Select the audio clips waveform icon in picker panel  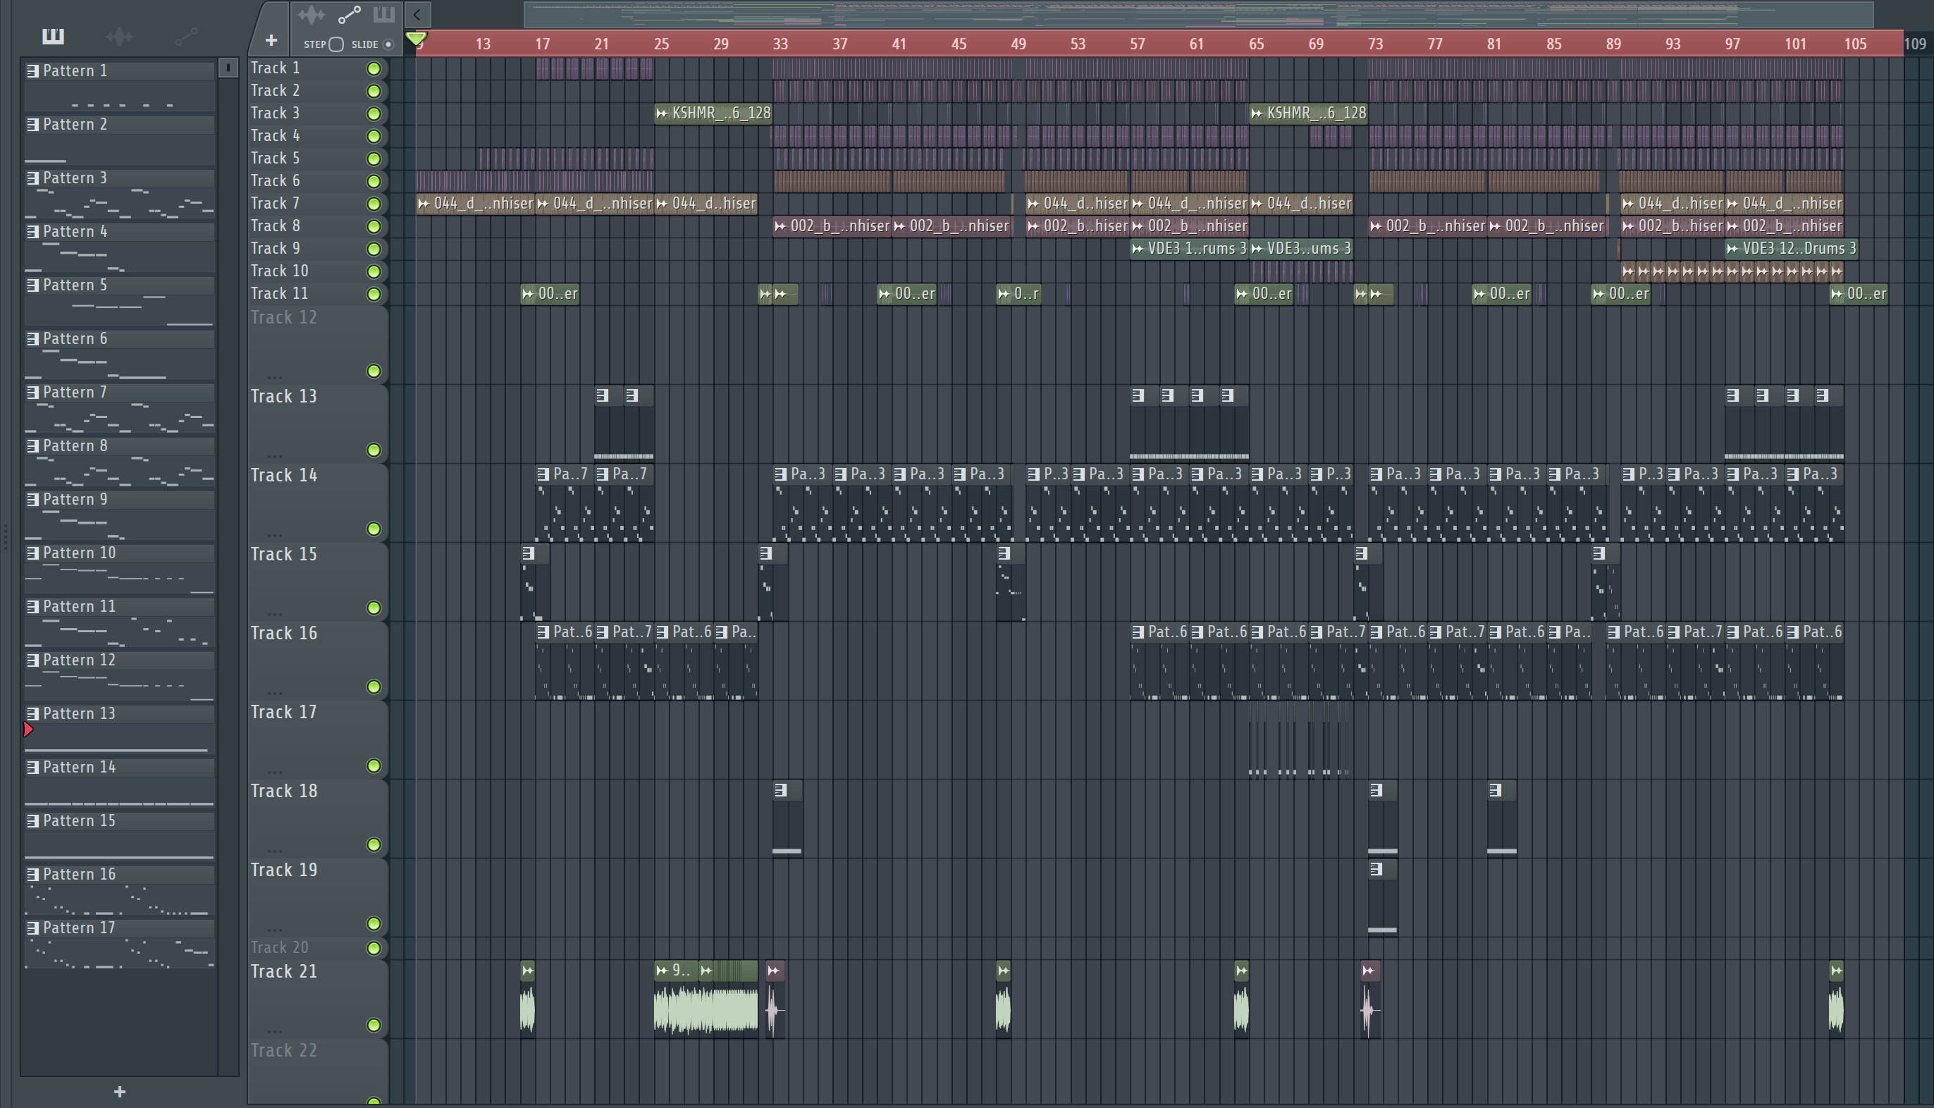click(x=119, y=36)
